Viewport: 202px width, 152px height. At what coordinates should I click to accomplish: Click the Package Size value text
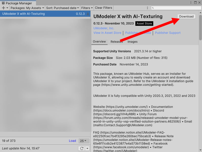coord(141,58)
